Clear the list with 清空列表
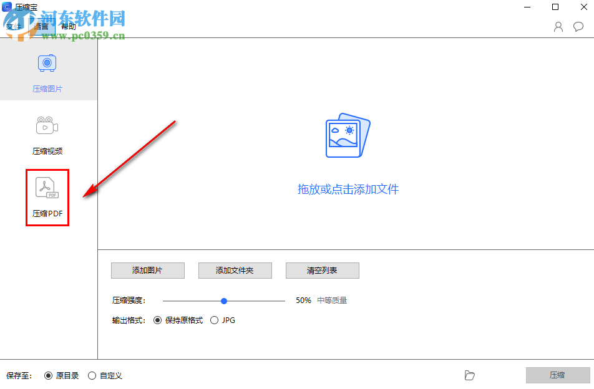 [322, 270]
